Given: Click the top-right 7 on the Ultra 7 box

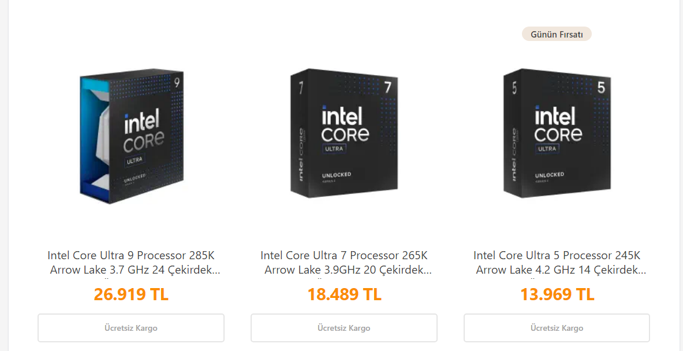Looking at the screenshot, I should click(x=387, y=88).
